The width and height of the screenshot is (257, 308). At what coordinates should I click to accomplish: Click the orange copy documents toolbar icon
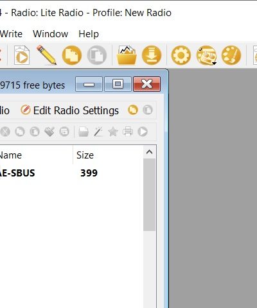point(72,55)
